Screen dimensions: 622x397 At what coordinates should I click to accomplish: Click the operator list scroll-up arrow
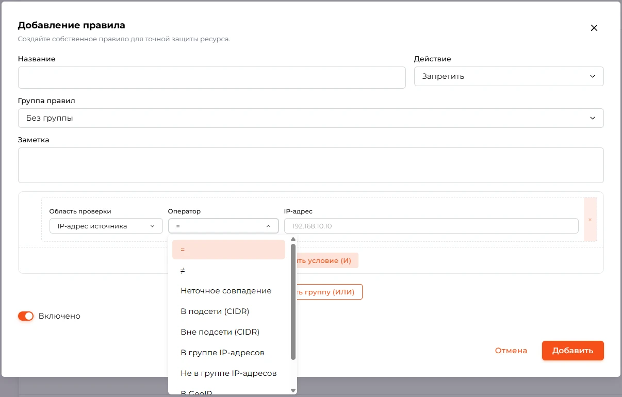click(293, 239)
